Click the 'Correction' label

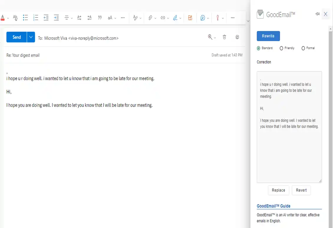(264, 62)
